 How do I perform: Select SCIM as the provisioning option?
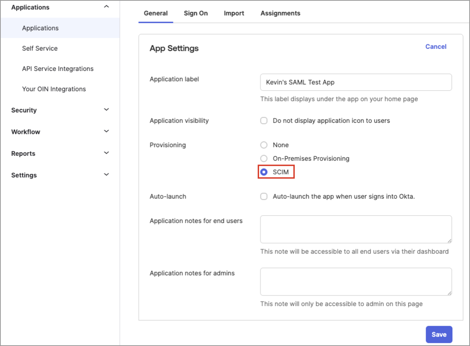[x=264, y=172]
